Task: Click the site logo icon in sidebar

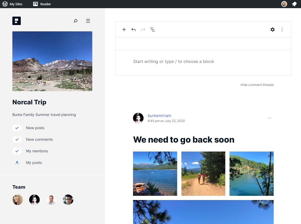Action: point(17,21)
